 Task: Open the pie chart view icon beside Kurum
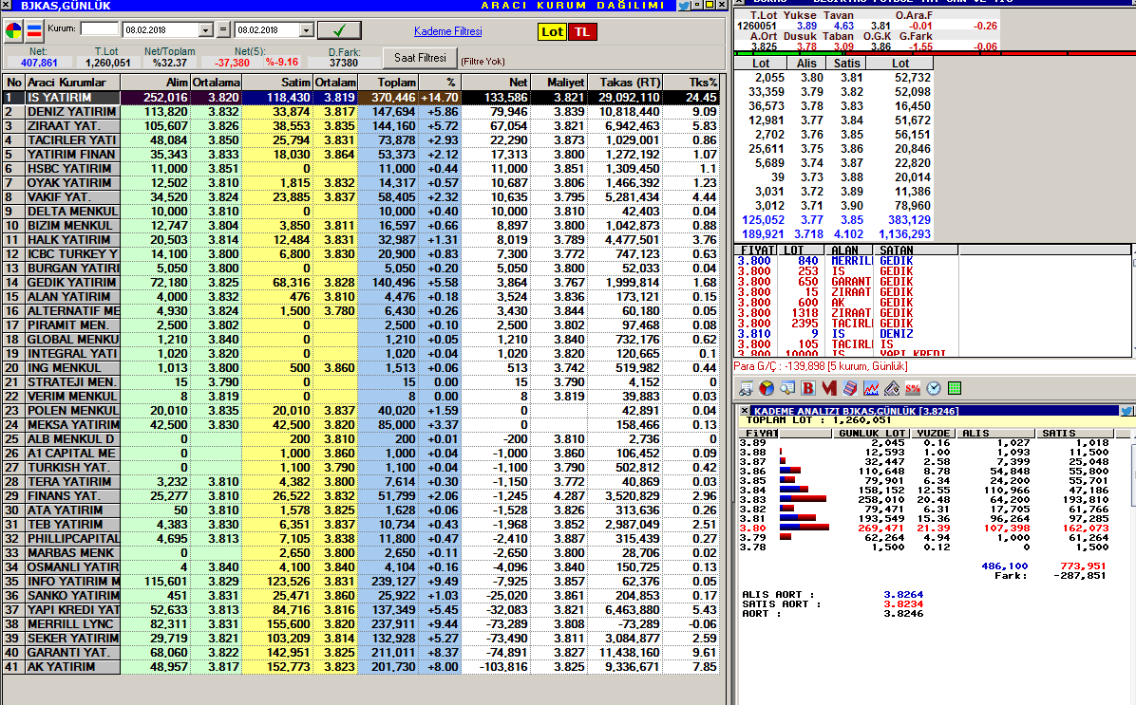click(x=13, y=30)
